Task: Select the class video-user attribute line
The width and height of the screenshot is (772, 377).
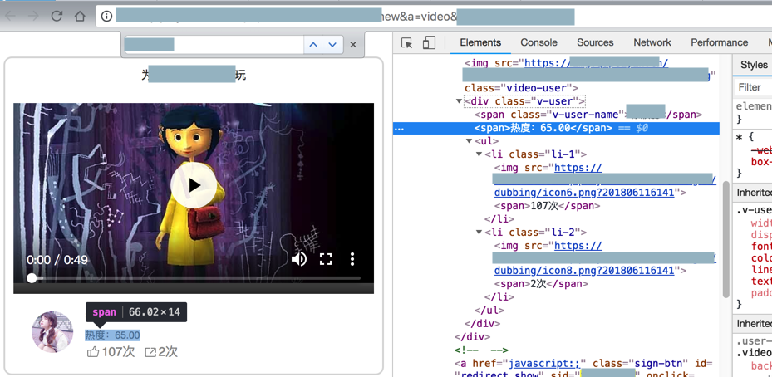Action: pos(521,88)
